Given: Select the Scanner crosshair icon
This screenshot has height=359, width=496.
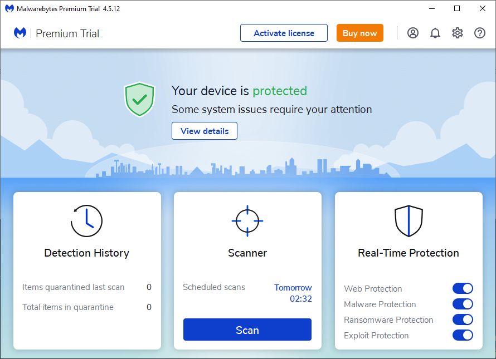Looking at the screenshot, I should [247, 220].
